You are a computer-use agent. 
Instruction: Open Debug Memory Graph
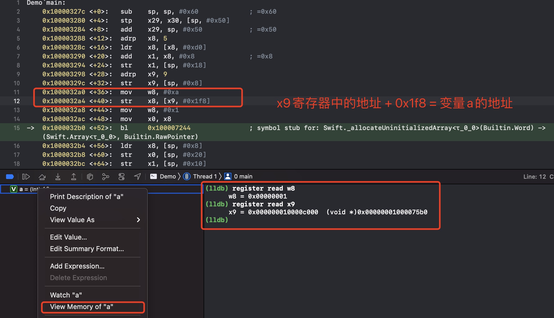coord(105,177)
